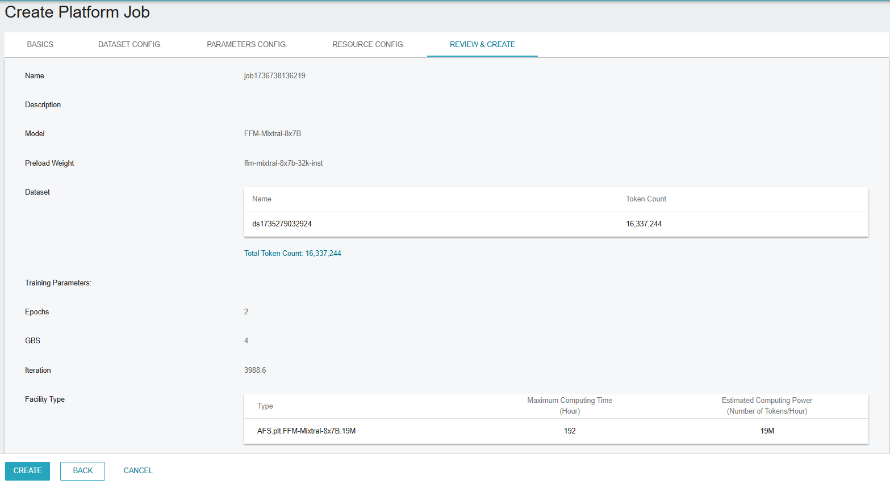This screenshot has height=484, width=890.
Task: Select job name job1736738136219 text
Action: point(275,75)
